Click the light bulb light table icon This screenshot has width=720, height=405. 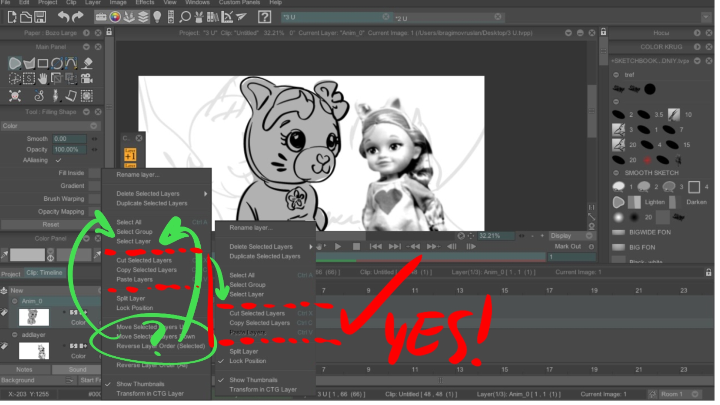point(157,17)
